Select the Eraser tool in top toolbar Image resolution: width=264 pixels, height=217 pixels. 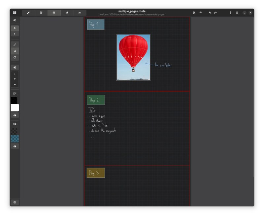point(67,13)
